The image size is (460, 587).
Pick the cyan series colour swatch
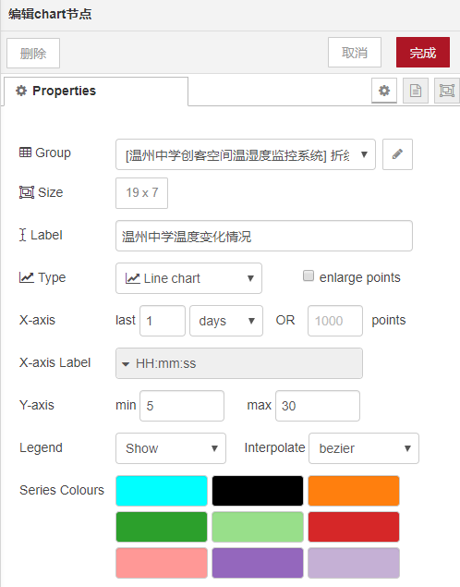tap(162, 491)
